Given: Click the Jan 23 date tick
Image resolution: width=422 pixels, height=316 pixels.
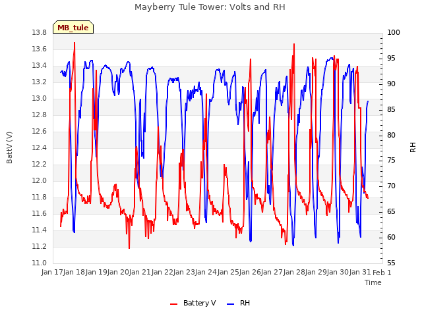Looking at the screenshot, I should click(184, 273).
